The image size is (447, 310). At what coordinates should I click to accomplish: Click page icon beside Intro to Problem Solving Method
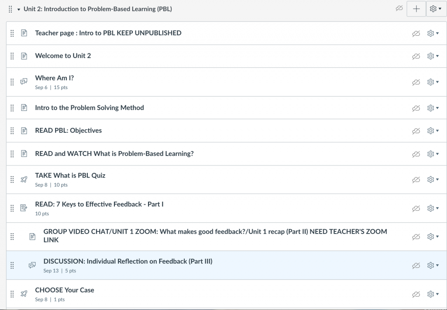(24, 108)
